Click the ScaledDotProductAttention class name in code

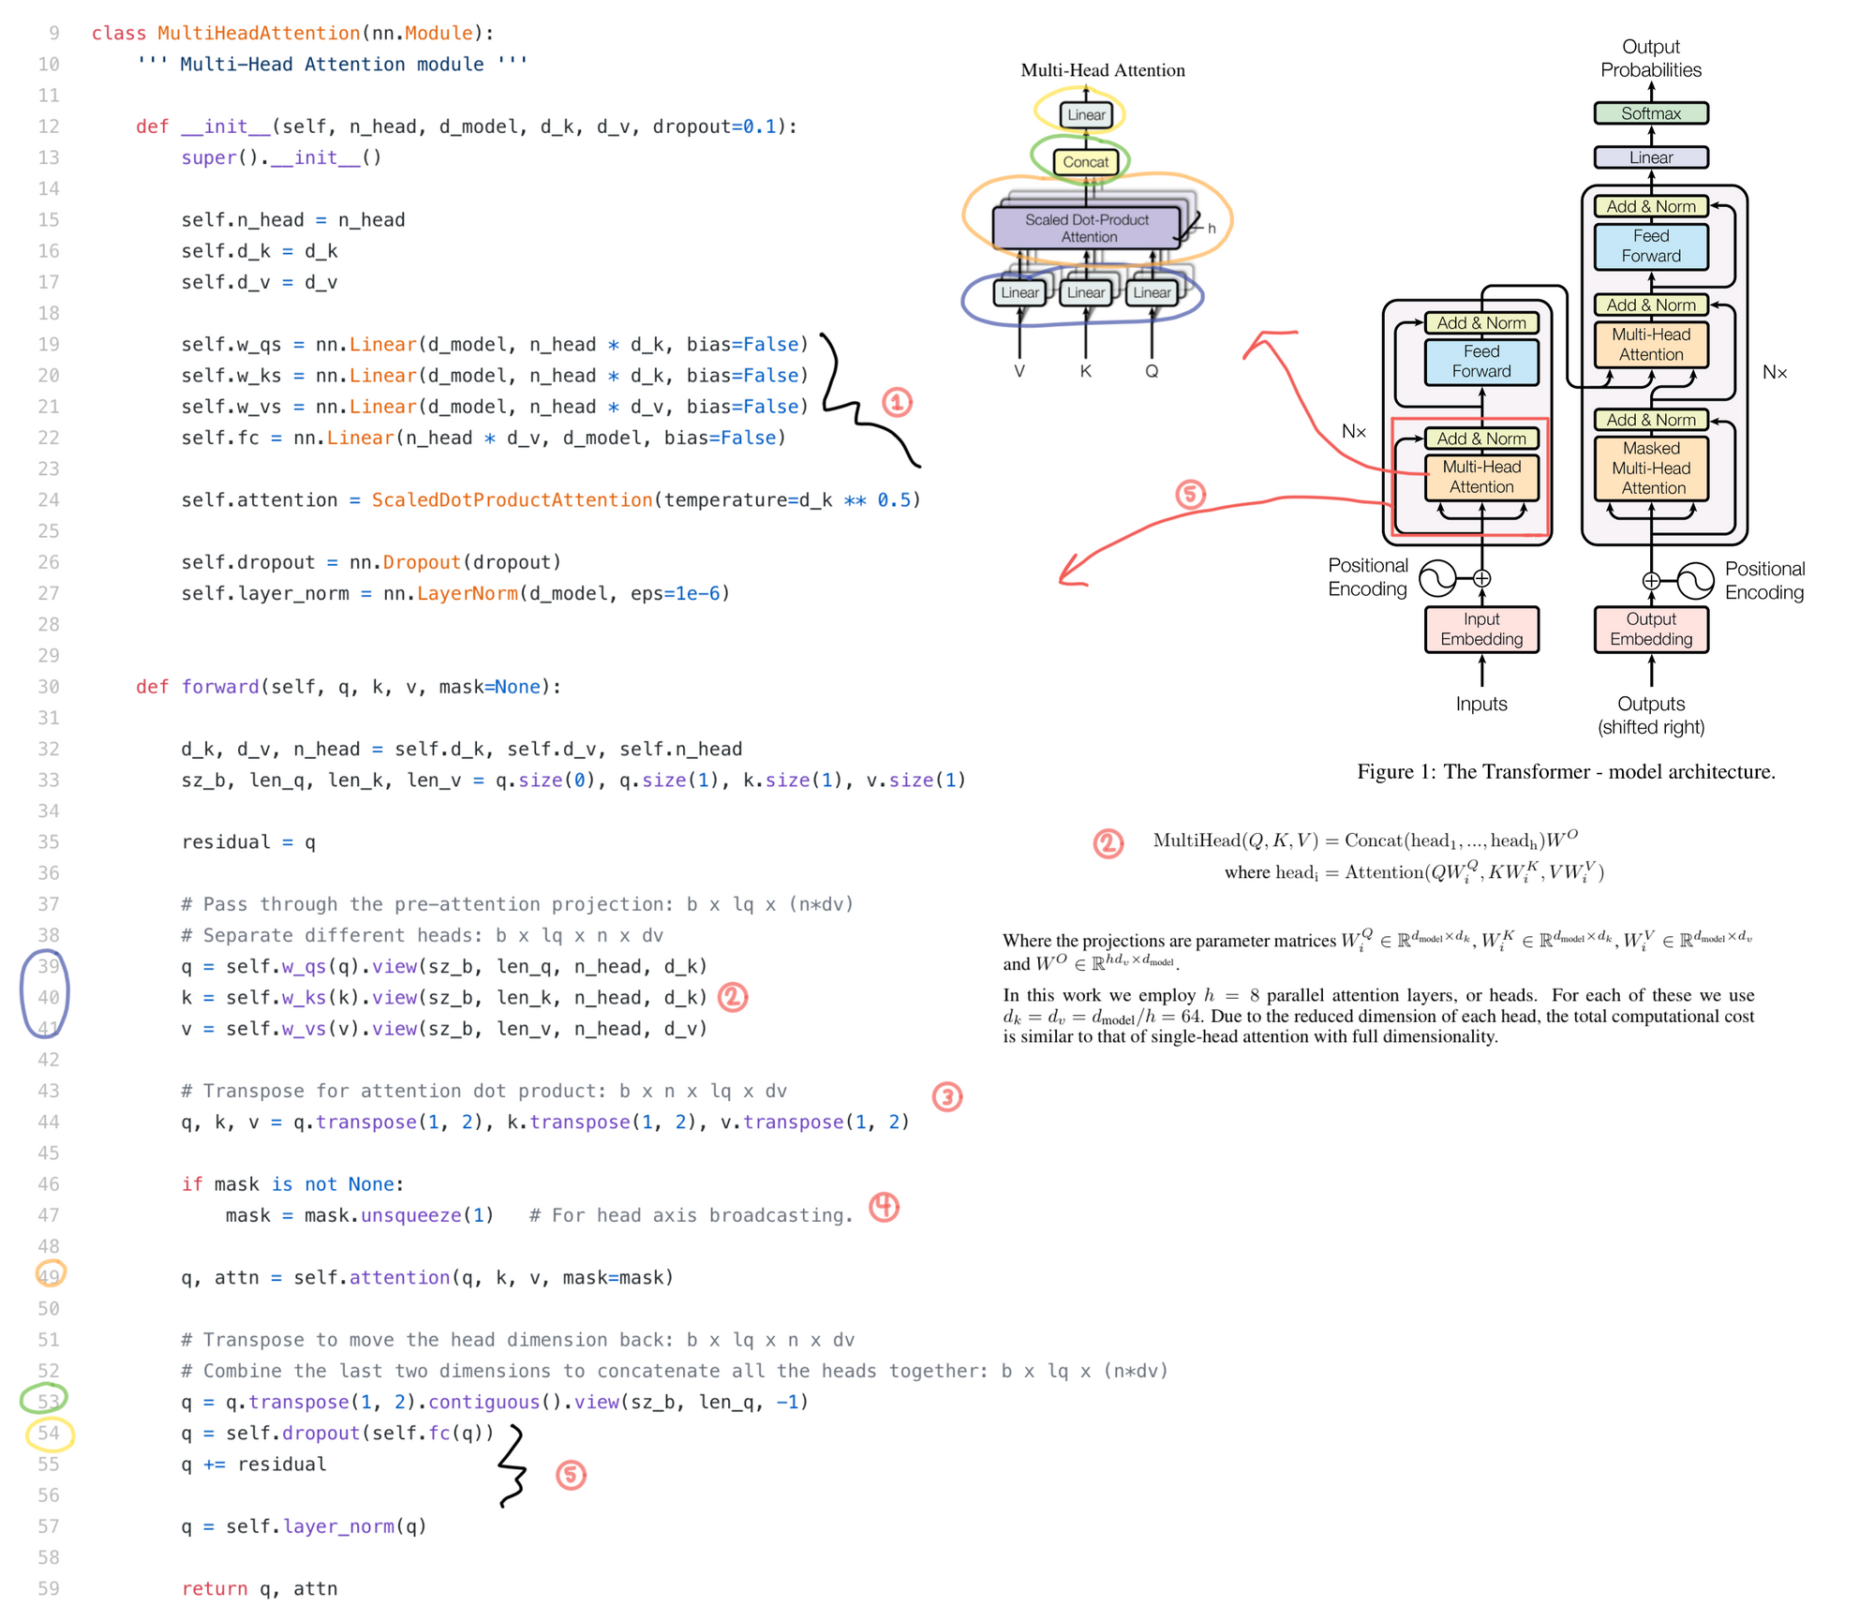[x=512, y=499]
